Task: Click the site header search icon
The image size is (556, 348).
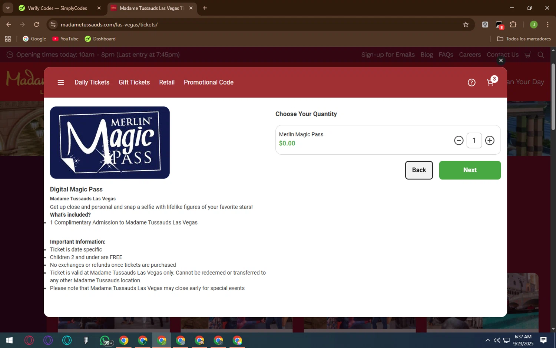Action: pyautogui.click(x=541, y=55)
